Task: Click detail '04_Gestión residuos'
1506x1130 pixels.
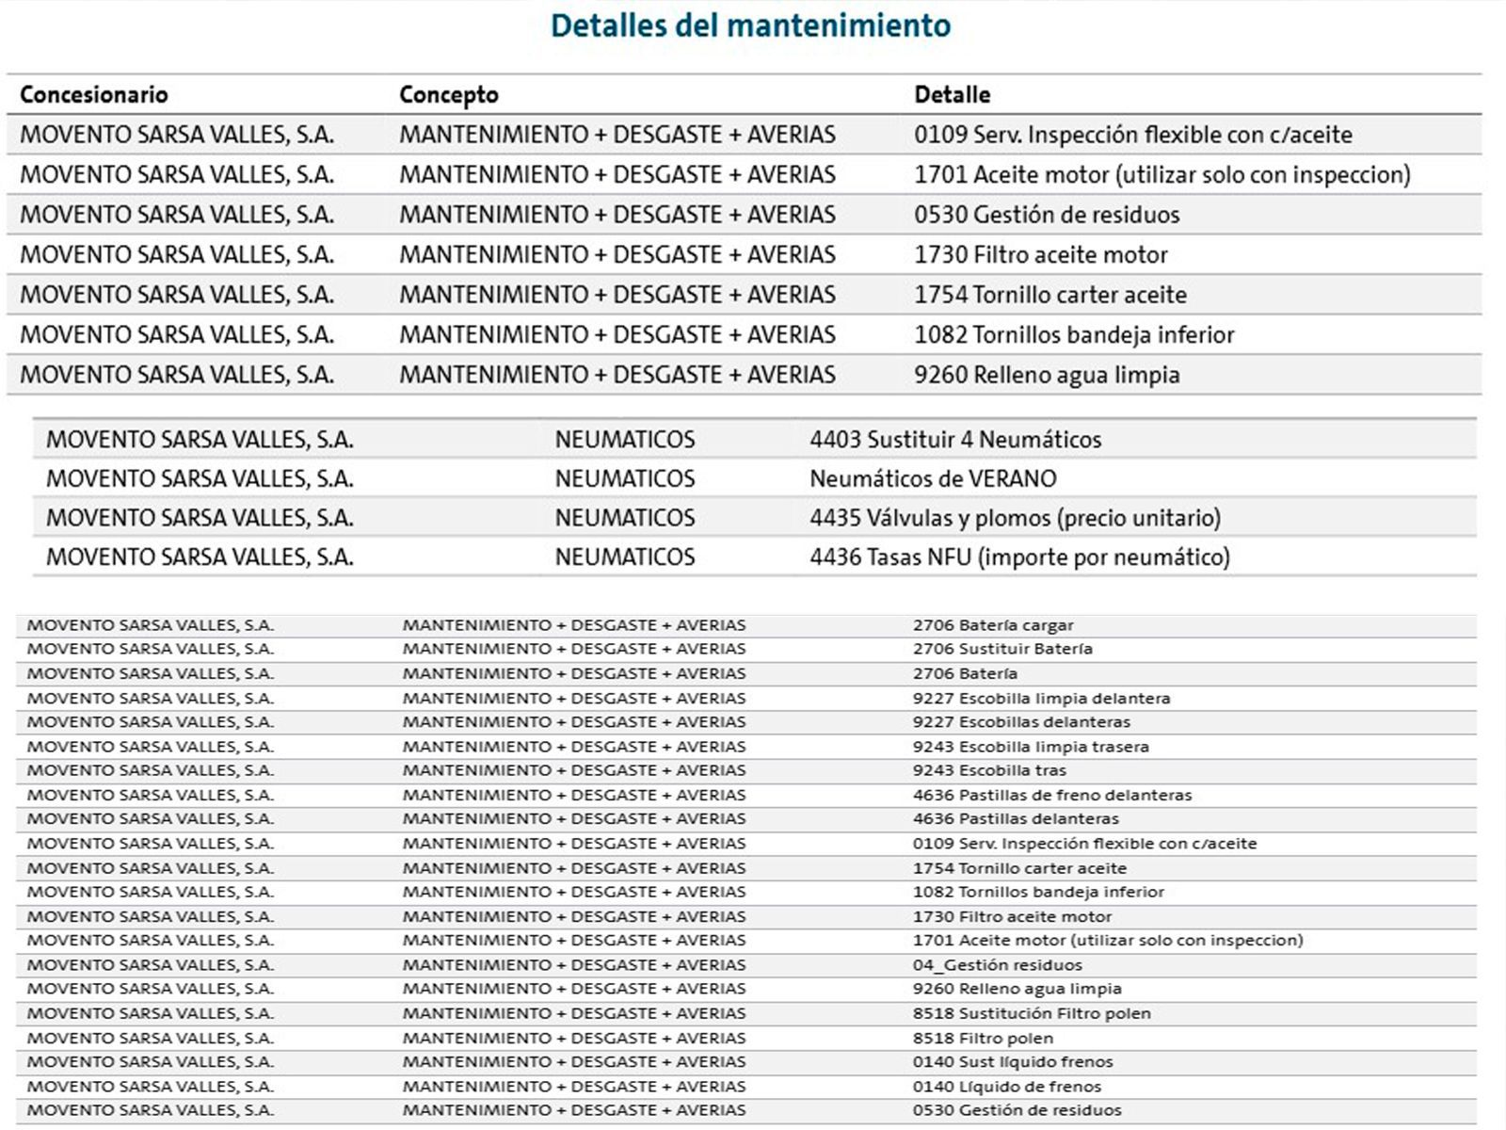Action: click(998, 965)
